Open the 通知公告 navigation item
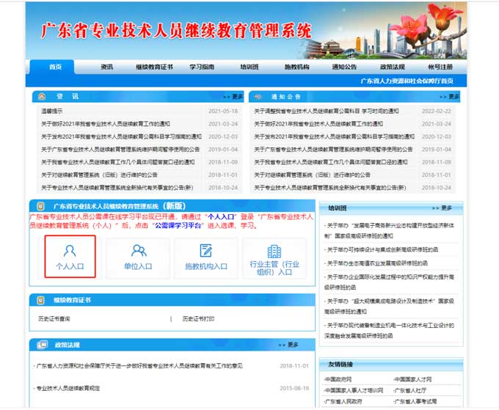Image resolution: width=499 pixels, height=410 pixels. point(344,67)
